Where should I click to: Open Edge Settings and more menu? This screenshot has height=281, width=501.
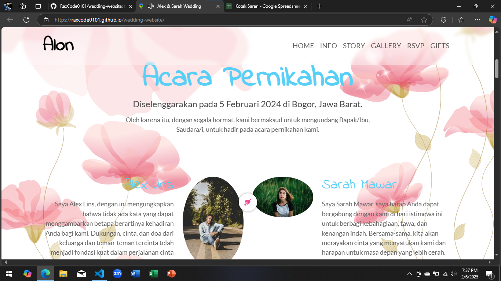478,20
